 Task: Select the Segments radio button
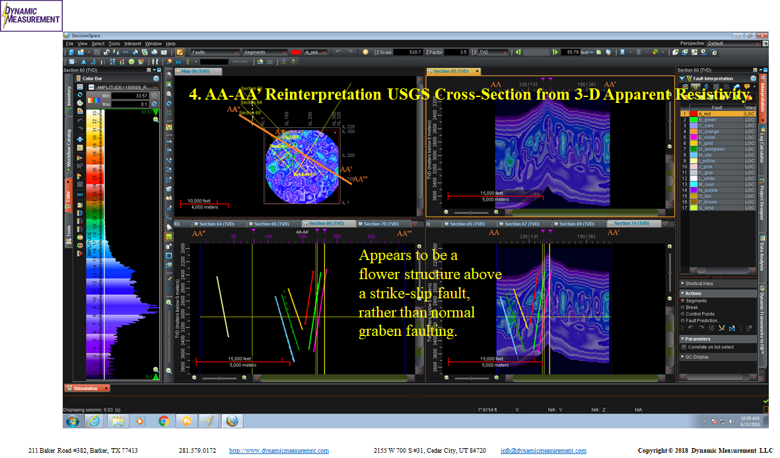[x=682, y=301]
